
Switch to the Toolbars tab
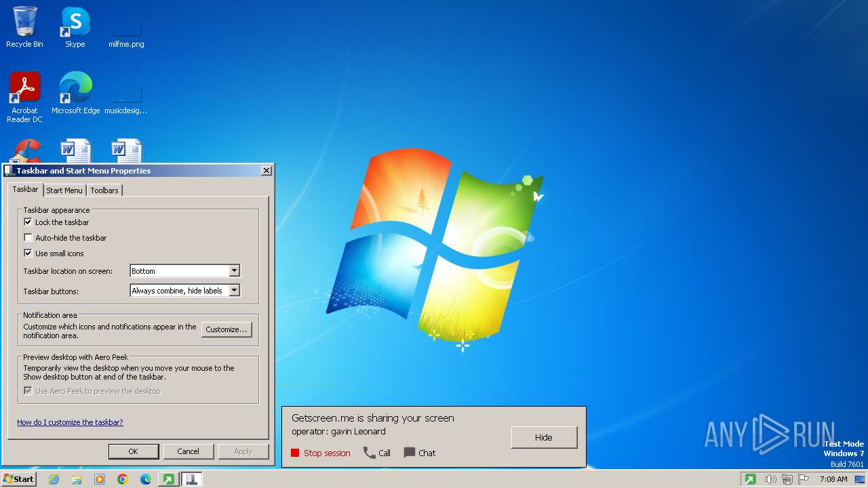(104, 190)
